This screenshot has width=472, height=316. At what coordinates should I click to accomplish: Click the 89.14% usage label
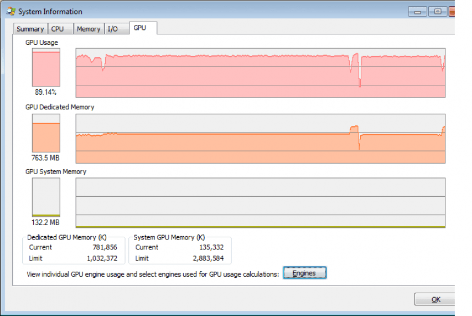(x=45, y=92)
